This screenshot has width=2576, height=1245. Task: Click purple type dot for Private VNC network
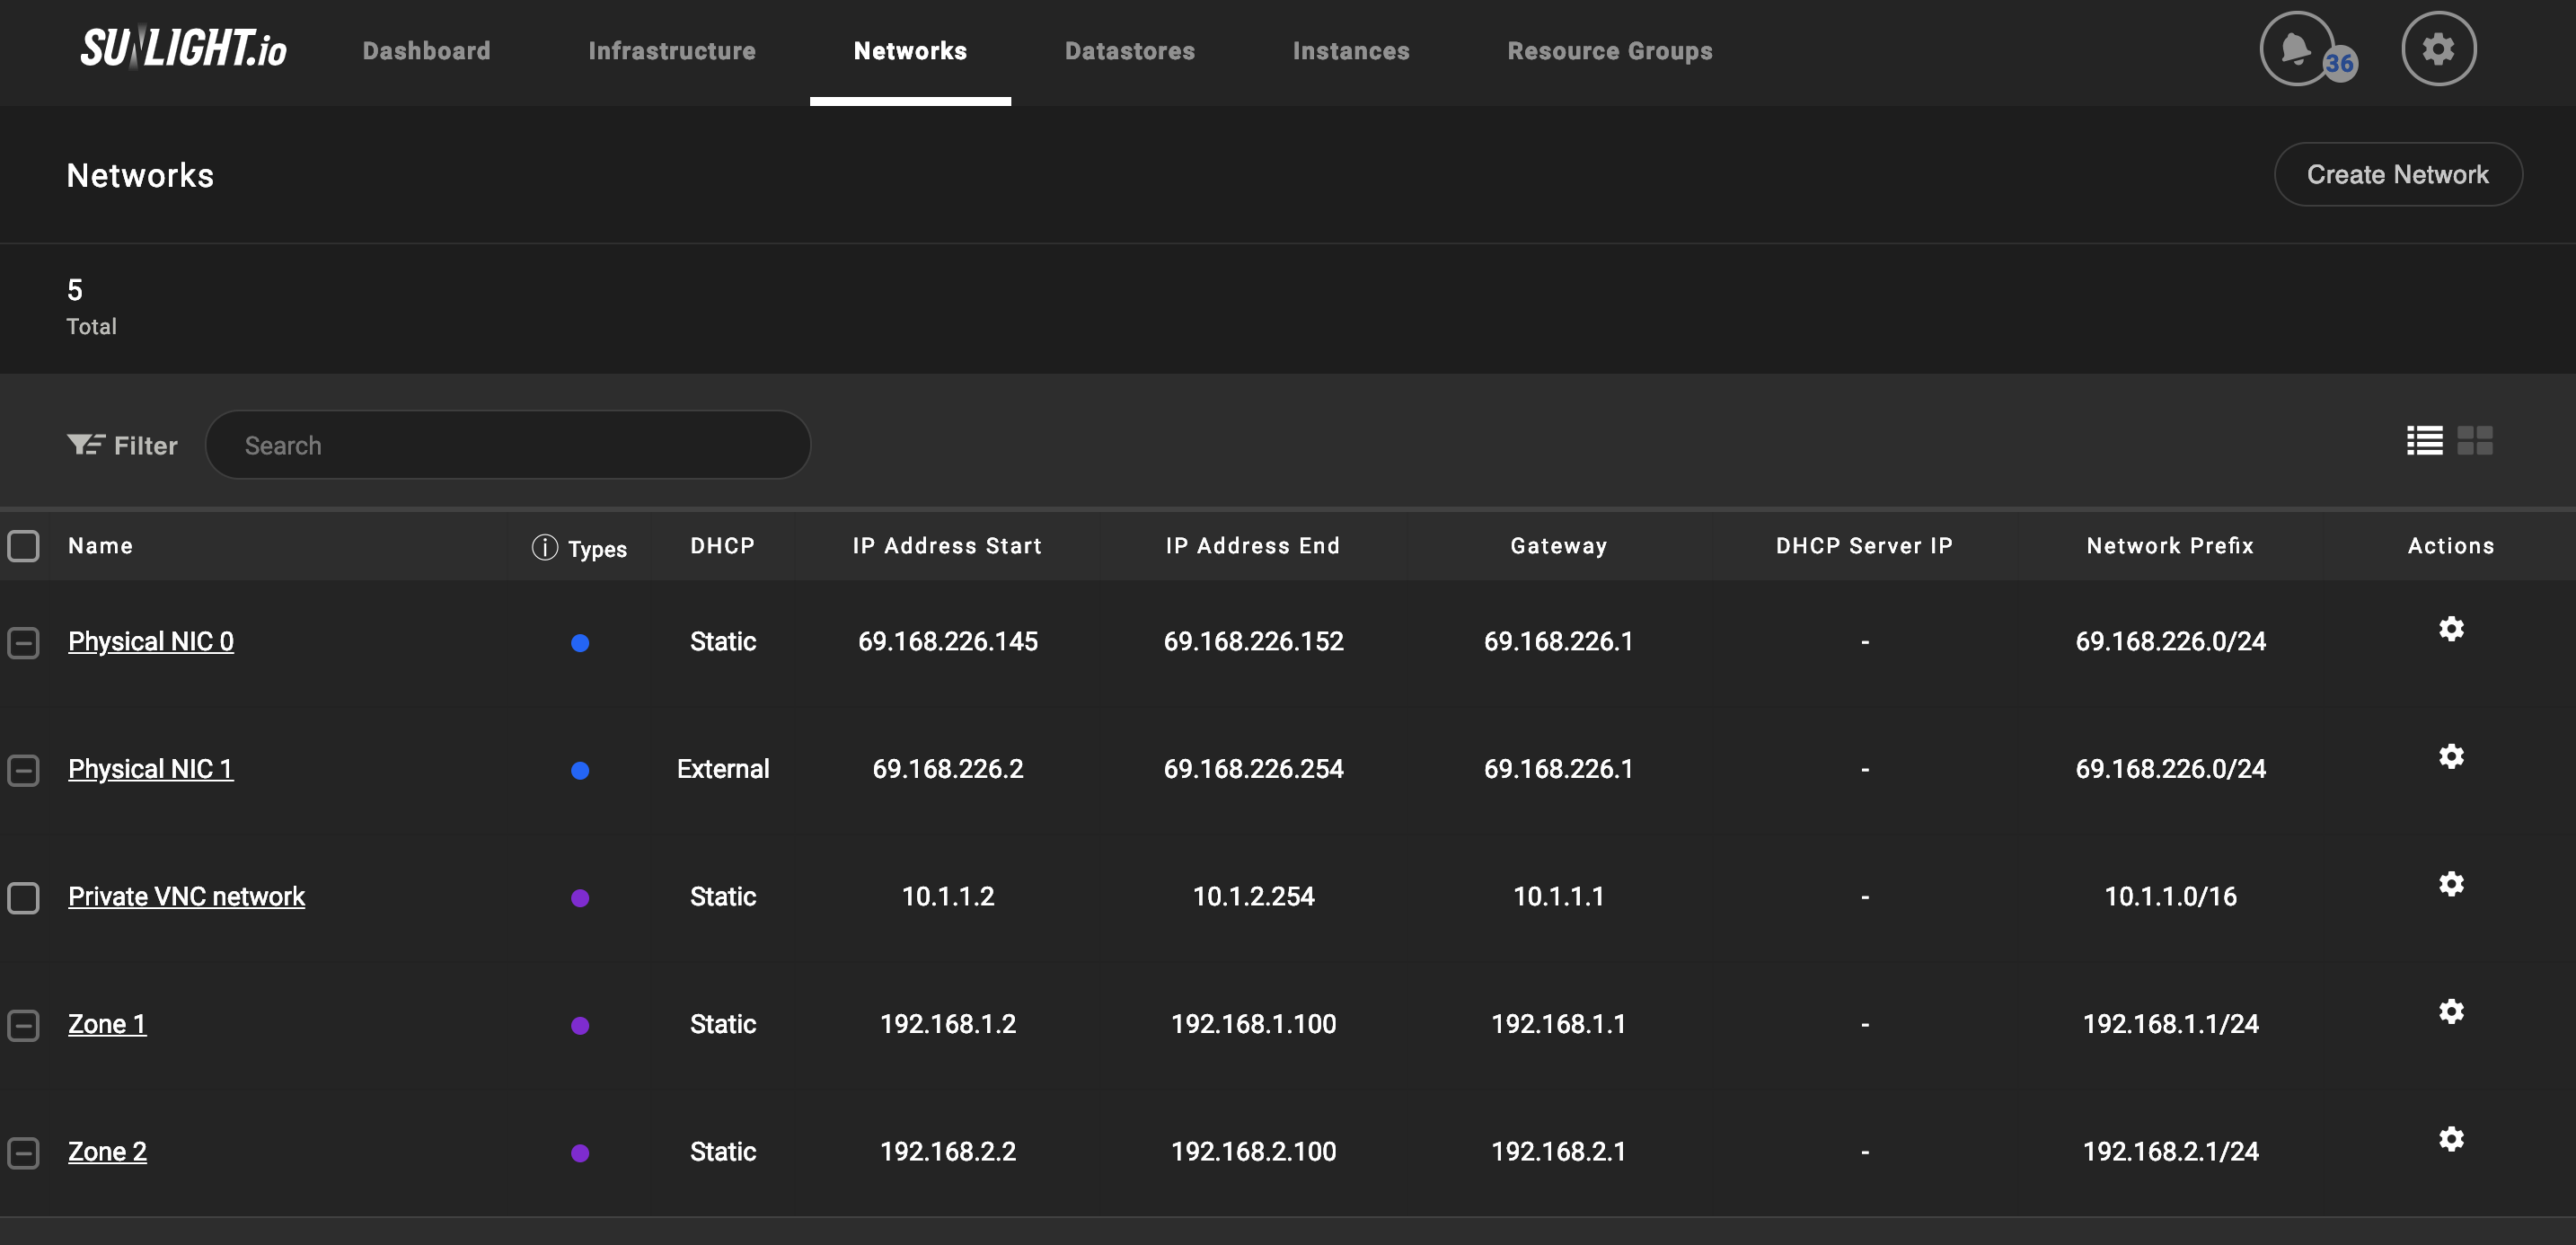579,898
